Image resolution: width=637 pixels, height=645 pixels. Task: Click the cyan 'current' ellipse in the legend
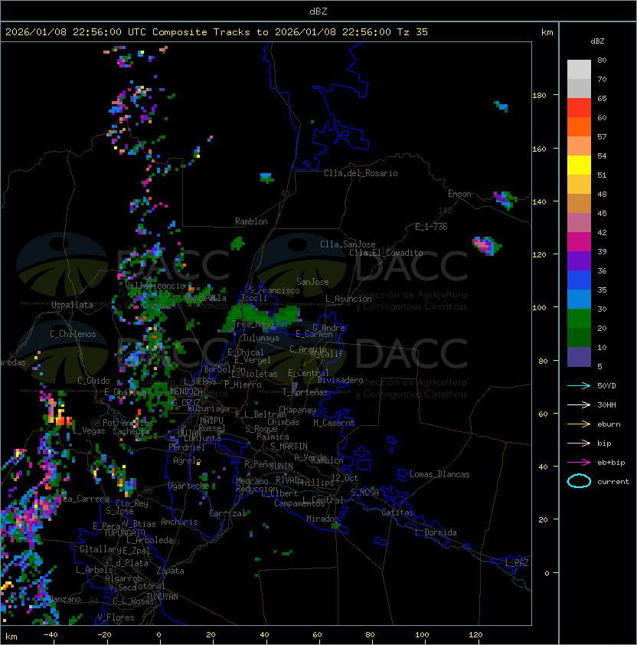[579, 481]
